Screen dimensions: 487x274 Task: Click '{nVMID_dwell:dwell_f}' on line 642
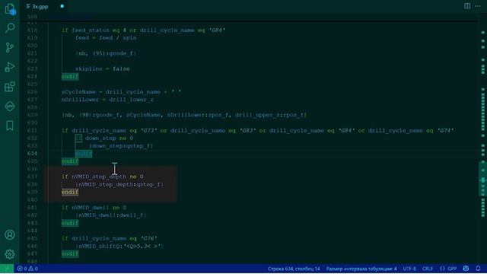coord(110,215)
